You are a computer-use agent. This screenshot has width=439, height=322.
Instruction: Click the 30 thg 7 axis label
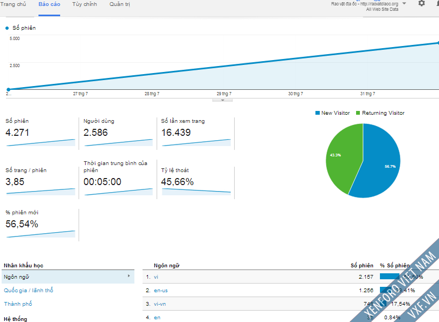pos(296,94)
